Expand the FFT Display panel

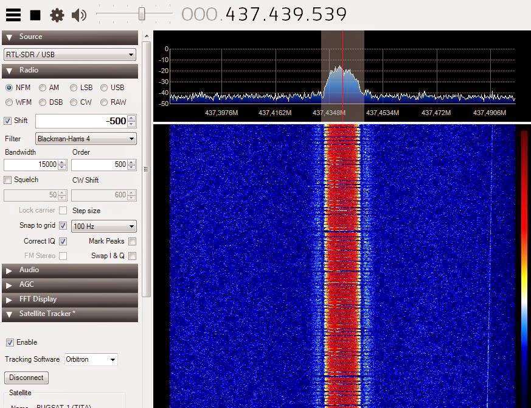coord(70,300)
